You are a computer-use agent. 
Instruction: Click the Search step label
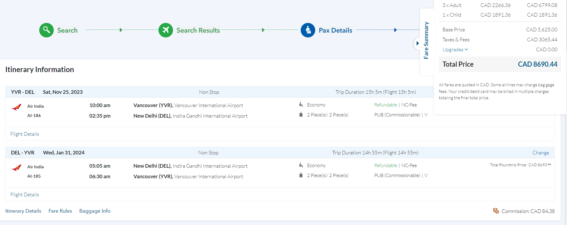[67, 30]
